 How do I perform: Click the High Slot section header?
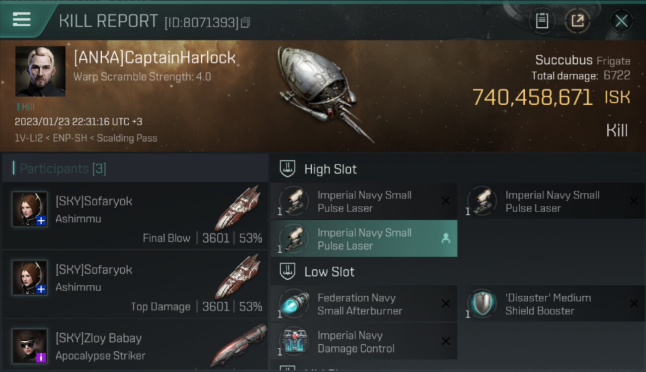330,169
